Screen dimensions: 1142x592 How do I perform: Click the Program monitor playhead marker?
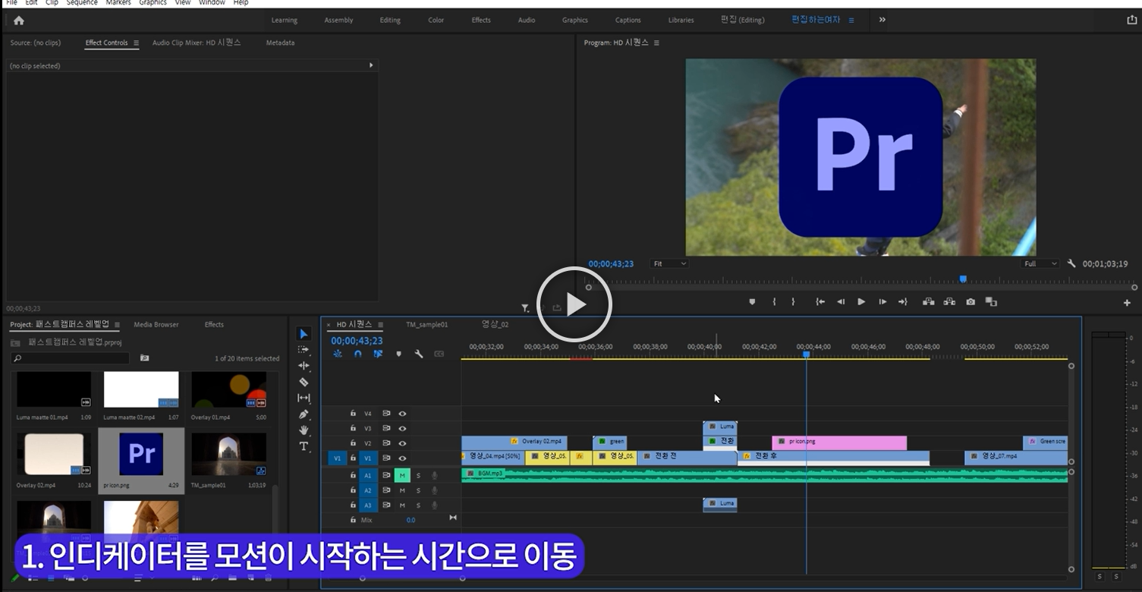(x=963, y=279)
